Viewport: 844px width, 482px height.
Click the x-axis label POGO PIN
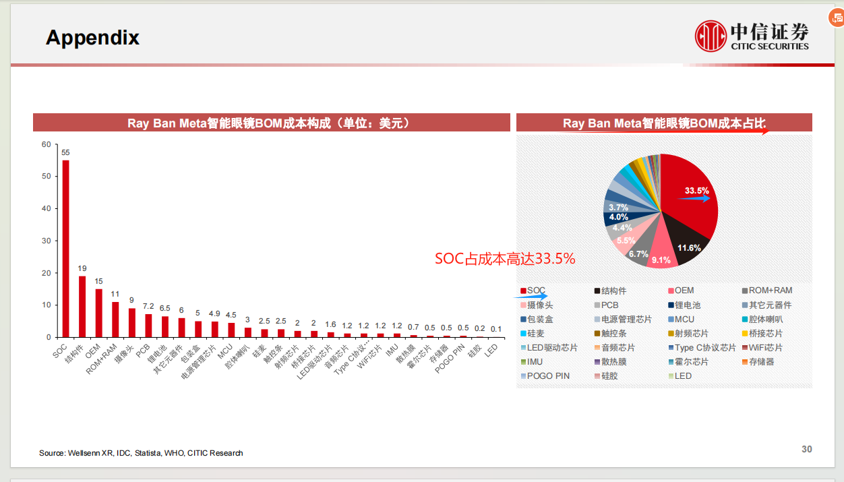450,359
